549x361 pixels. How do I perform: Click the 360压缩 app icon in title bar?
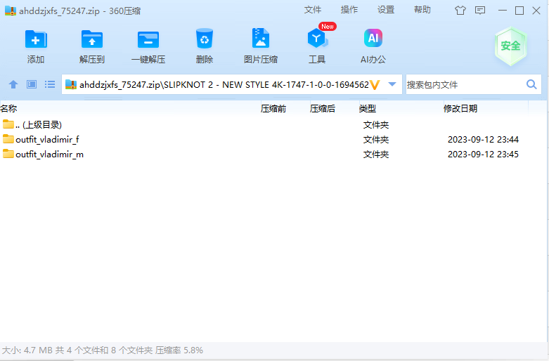11,11
